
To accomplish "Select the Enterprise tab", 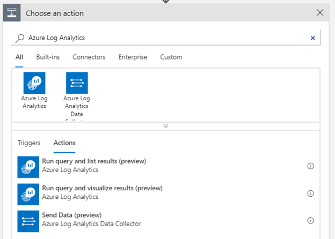I will click(133, 57).
